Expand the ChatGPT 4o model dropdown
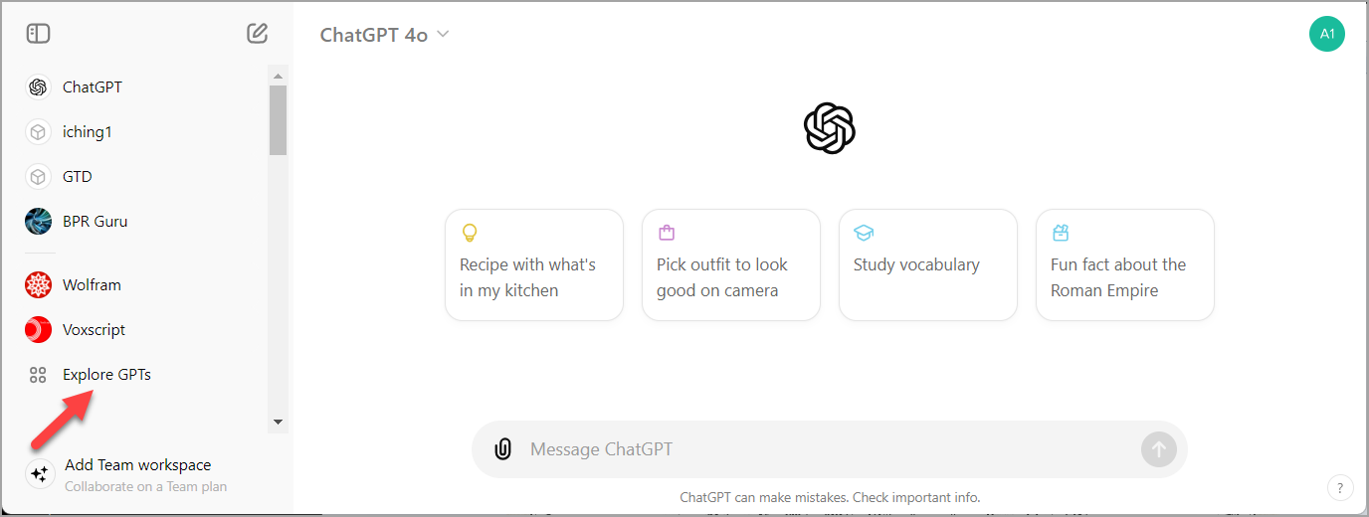Viewport: 1369px width, 517px height. (385, 34)
